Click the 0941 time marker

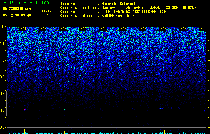(22, 29)
